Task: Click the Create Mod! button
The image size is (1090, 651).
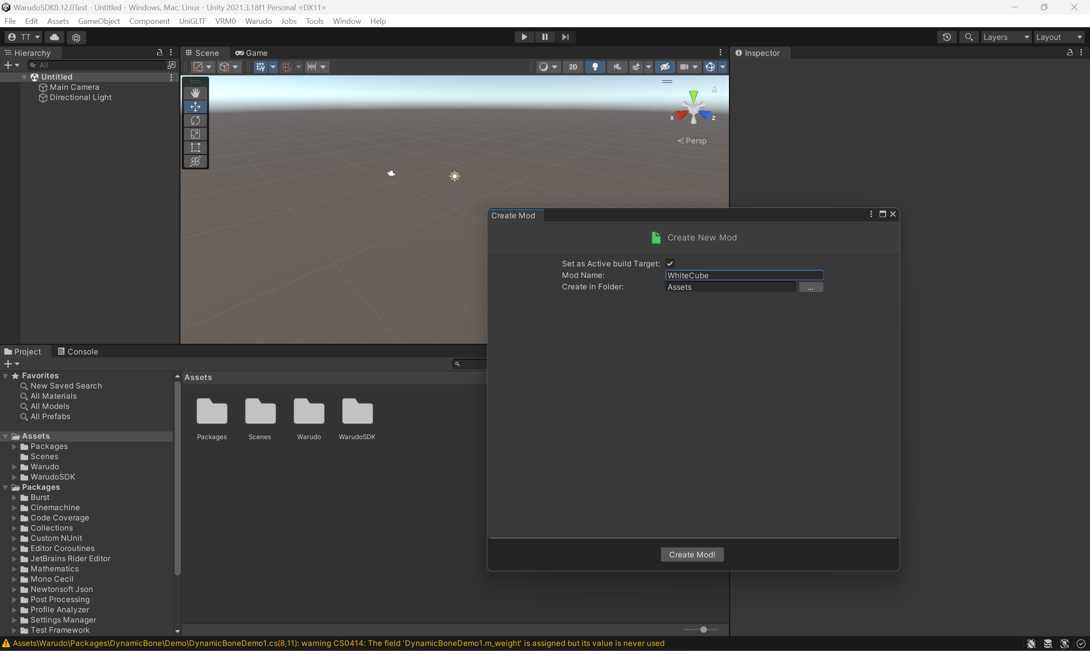Action: [x=692, y=554]
